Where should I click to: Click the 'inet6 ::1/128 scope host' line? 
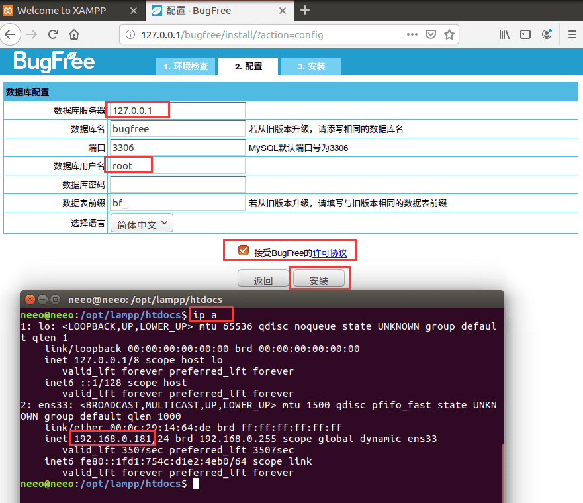coord(116,383)
